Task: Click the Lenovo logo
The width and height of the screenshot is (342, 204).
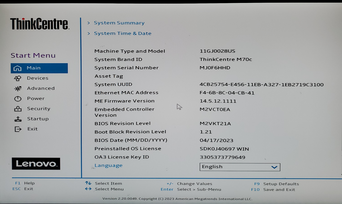Action: click(x=36, y=164)
